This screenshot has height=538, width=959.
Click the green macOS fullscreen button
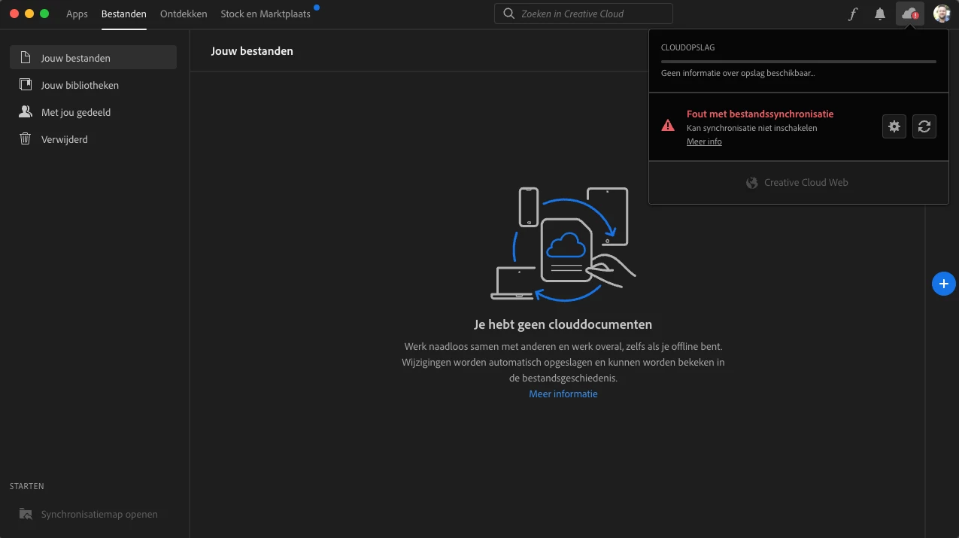[44, 14]
